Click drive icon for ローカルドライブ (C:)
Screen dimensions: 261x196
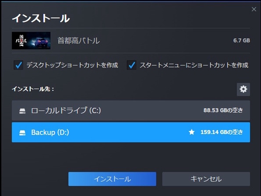(x=22, y=111)
